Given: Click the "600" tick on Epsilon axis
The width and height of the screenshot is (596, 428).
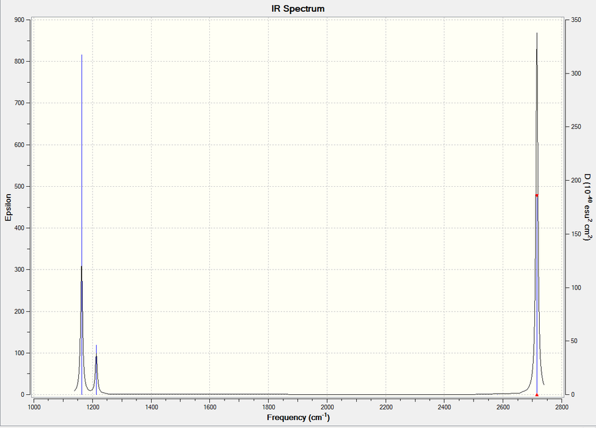Looking at the screenshot, I should pos(19,145).
